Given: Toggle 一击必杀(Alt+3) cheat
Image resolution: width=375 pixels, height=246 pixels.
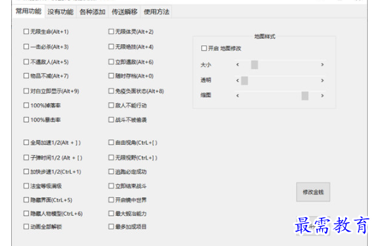Looking at the screenshot, I should [x=26, y=47].
